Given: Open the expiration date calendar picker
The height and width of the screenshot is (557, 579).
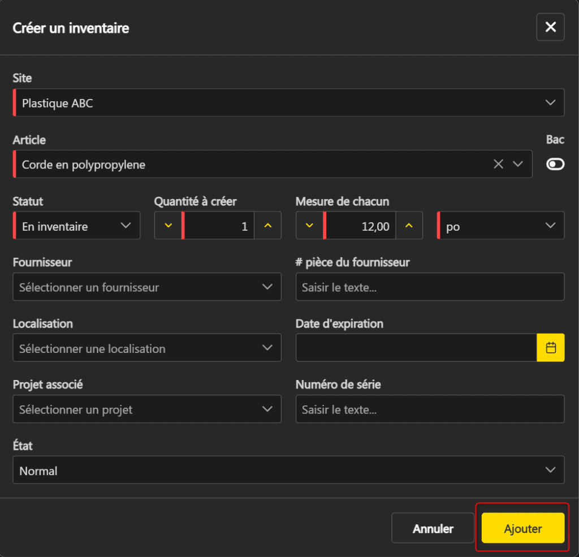Looking at the screenshot, I should point(550,348).
